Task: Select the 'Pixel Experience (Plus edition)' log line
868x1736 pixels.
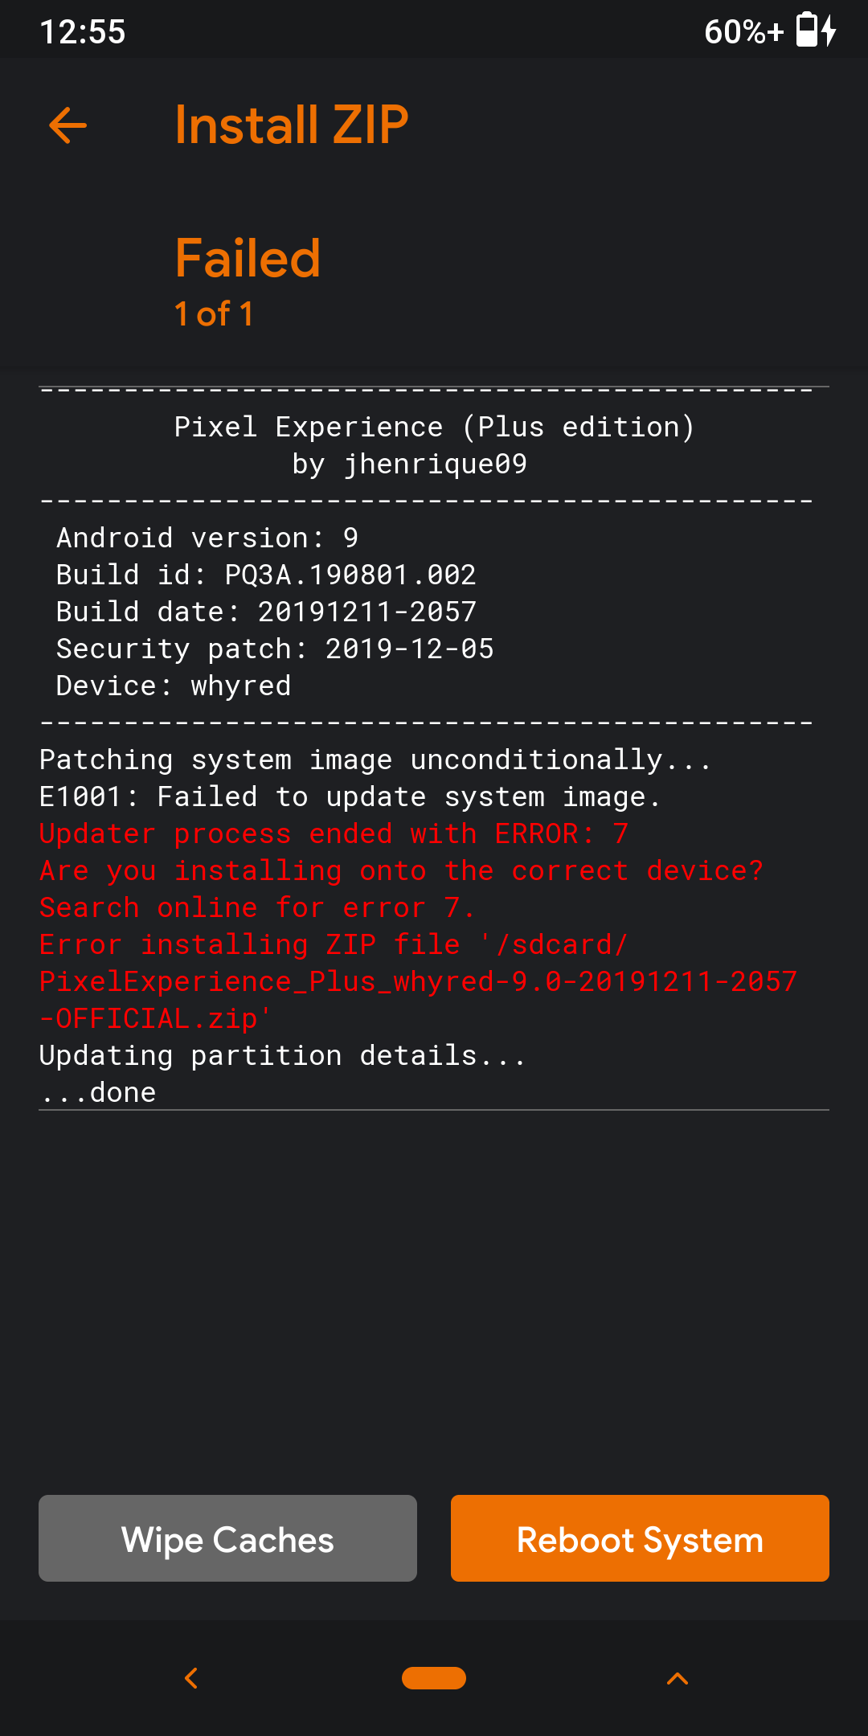Action: pyautogui.click(x=434, y=427)
